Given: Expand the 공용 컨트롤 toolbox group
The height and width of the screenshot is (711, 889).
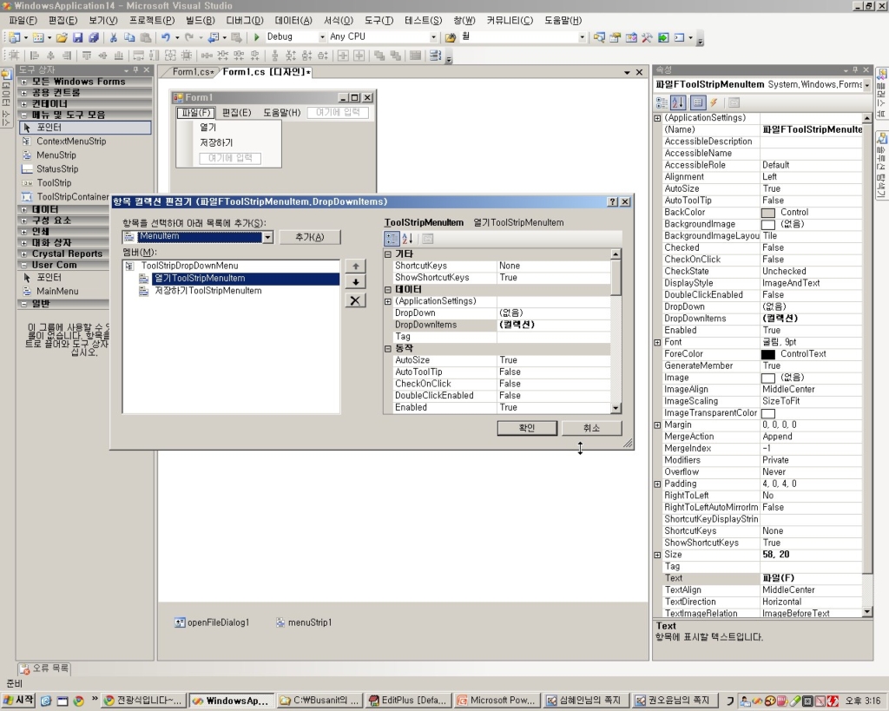Looking at the screenshot, I should pyautogui.click(x=23, y=92).
